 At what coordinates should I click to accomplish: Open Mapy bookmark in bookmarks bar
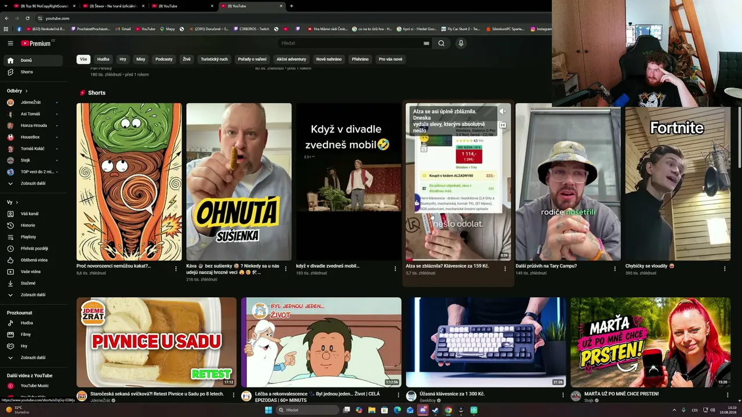167,29
